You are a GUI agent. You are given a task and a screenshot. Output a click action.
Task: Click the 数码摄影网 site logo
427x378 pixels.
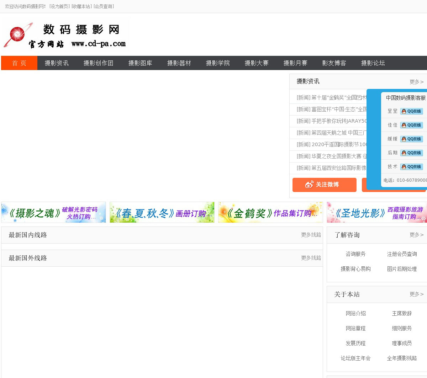[65, 34]
